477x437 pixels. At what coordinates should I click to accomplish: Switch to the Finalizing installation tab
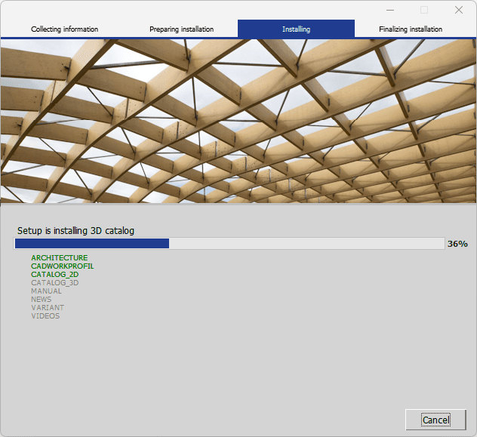tap(411, 29)
